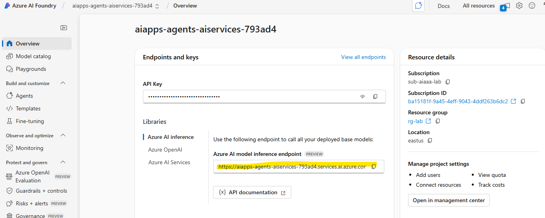
Task: Open Model catalog in sidebar
Action: pyautogui.click(x=33, y=56)
